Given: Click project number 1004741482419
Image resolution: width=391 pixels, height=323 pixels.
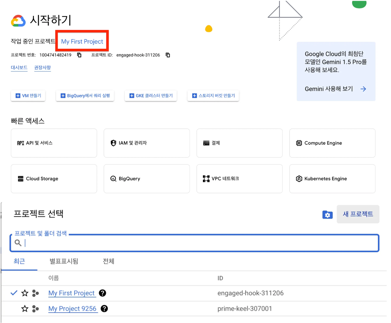Looking at the screenshot, I should (x=55, y=55).
